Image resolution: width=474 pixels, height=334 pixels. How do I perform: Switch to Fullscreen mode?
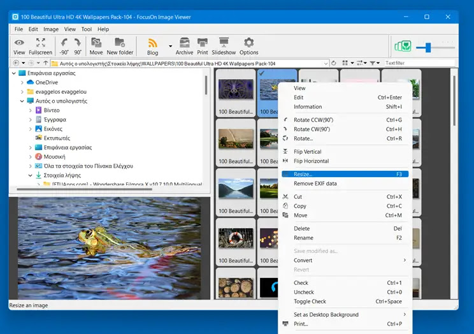point(41,47)
